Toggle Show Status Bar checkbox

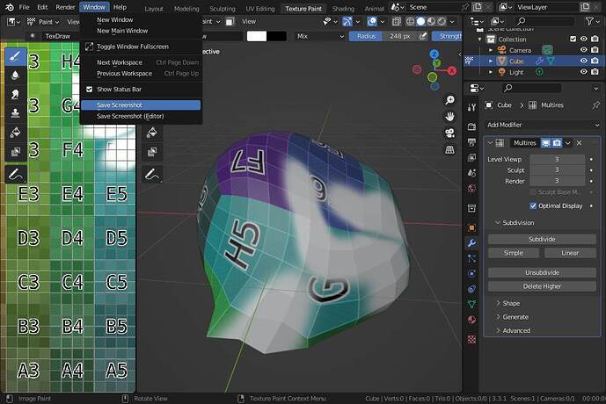[x=90, y=89]
